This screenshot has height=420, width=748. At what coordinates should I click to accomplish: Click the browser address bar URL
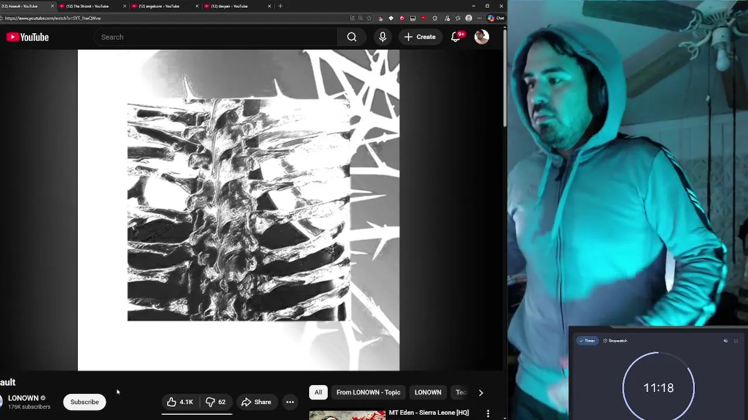53,18
